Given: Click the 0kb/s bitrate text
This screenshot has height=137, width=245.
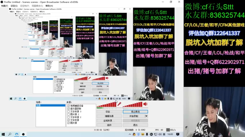Looking at the screenshot, I should coord(173,130).
